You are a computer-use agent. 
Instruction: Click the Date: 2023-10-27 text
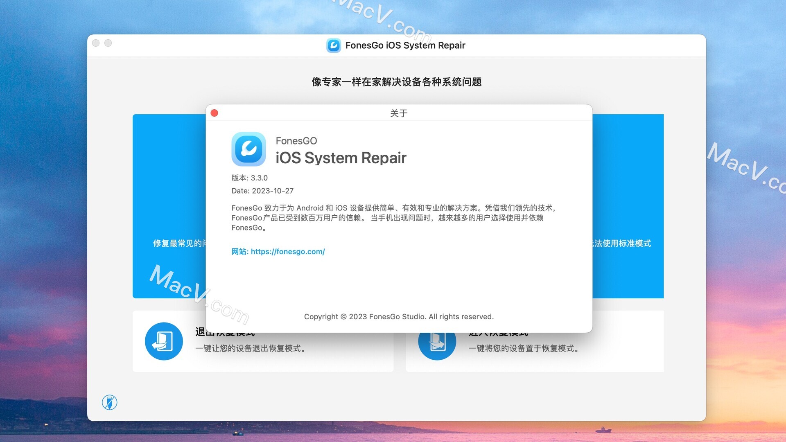pyautogui.click(x=262, y=191)
